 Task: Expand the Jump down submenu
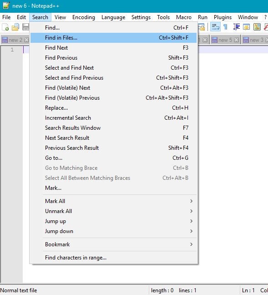coord(113,231)
